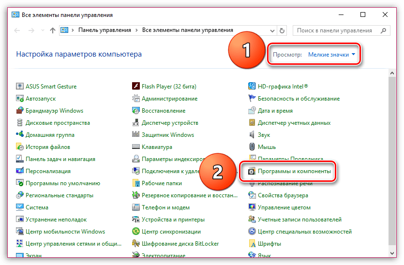
Task: Click the Шифрование диска BitLocker icon
Action: [x=136, y=244]
